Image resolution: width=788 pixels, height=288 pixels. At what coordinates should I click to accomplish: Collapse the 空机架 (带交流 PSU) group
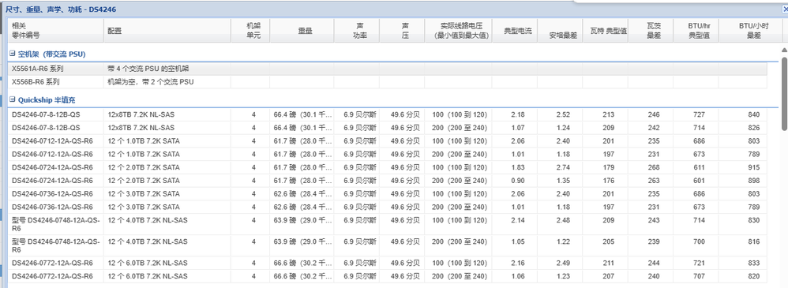coord(13,54)
